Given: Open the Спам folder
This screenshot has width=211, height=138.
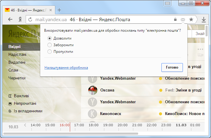Looking at the screenshot, I should pyautogui.click(x=13, y=70).
